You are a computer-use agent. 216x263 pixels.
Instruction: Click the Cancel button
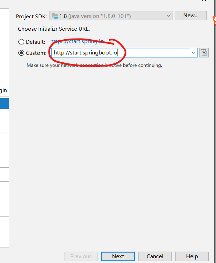[x=155, y=256]
